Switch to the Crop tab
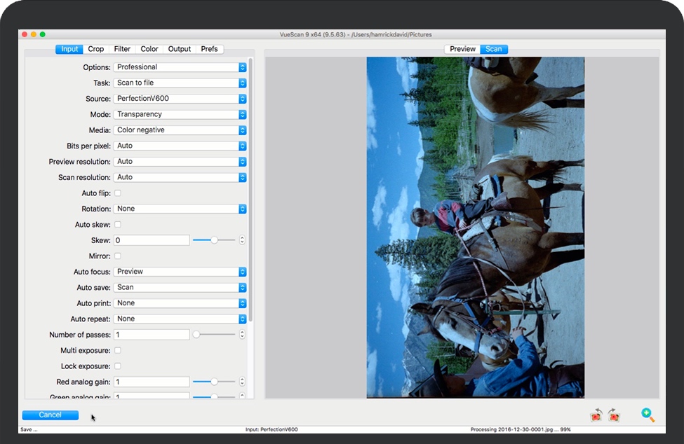 click(x=96, y=49)
